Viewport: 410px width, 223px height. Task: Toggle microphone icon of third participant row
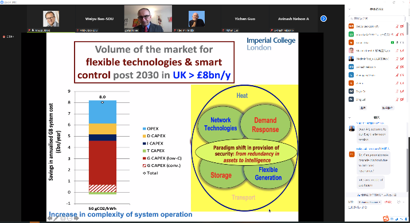tap(397, 42)
